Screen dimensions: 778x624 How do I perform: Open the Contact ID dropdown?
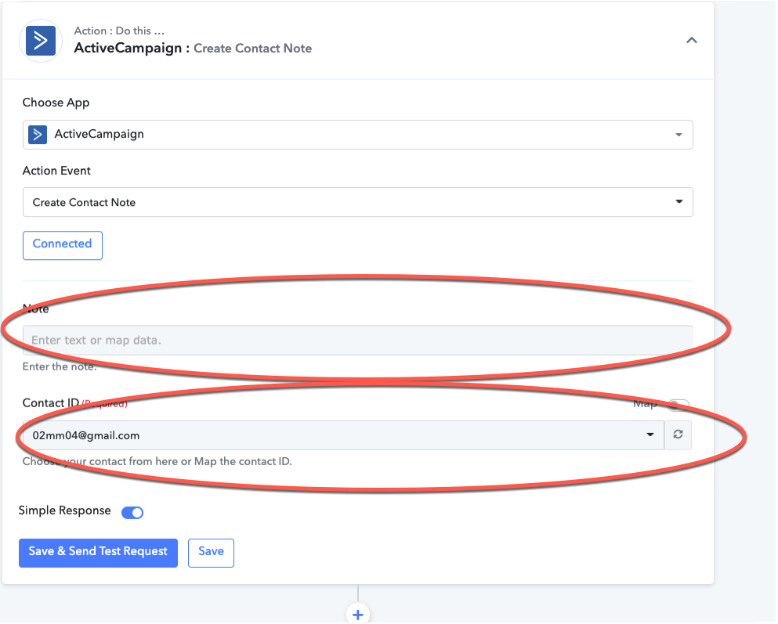pyautogui.click(x=343, y=435)
